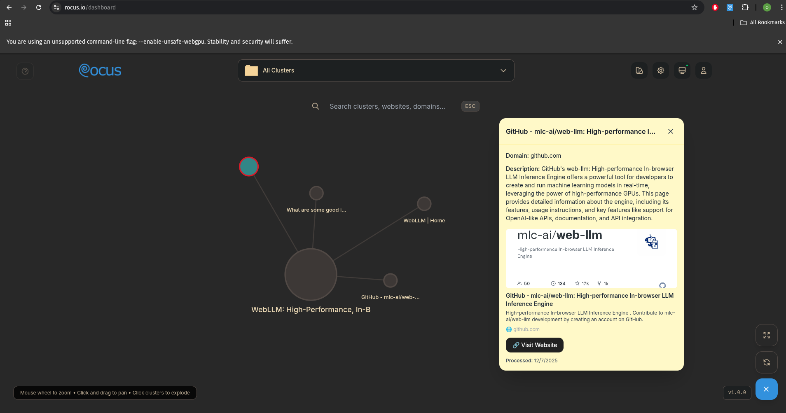Close the GitHub details panel

point(671,131)
